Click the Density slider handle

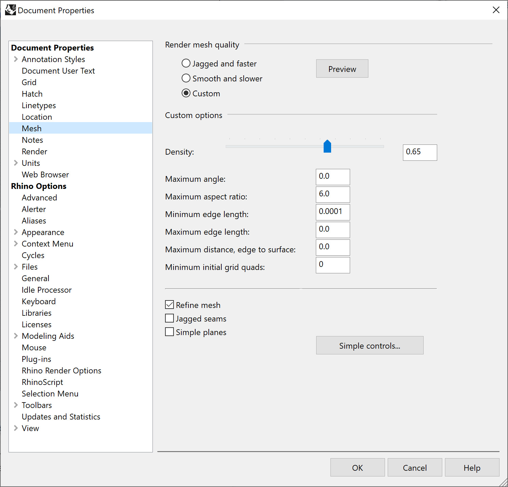(x=327, y=147)
